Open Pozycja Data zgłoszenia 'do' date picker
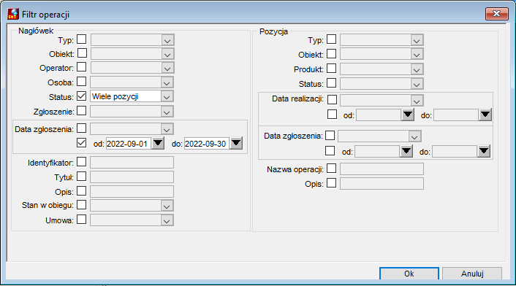516x286 pixels. [484, 151]
